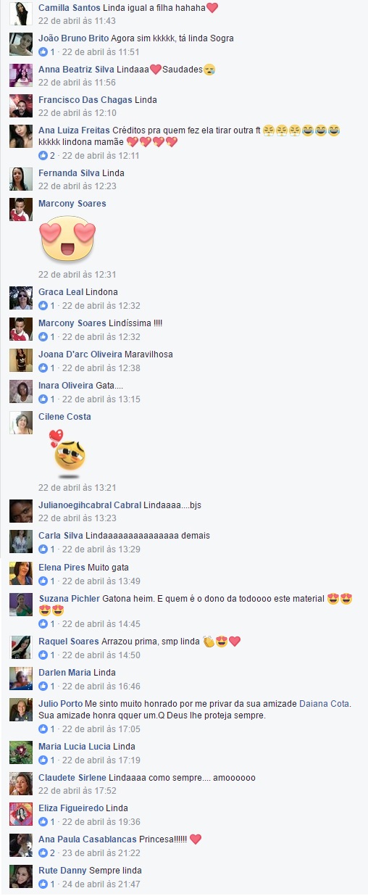This screenshot has height=896, width=368.
Task: Open Fernanda Silva's profile link
Action: [x=69, y=173]
